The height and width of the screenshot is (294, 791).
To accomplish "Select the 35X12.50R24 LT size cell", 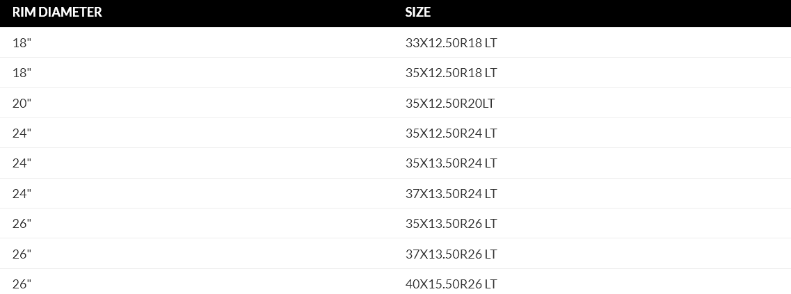I will 451,133.
